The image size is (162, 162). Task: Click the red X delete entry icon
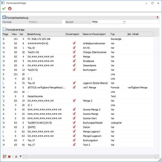9,157
